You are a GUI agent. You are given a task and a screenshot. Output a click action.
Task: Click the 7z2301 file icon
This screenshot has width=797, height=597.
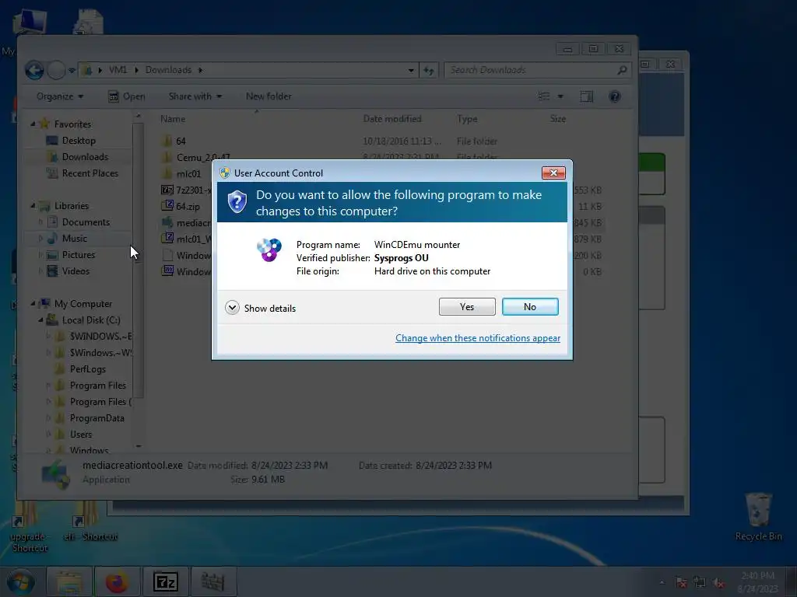tap(167, 190)
